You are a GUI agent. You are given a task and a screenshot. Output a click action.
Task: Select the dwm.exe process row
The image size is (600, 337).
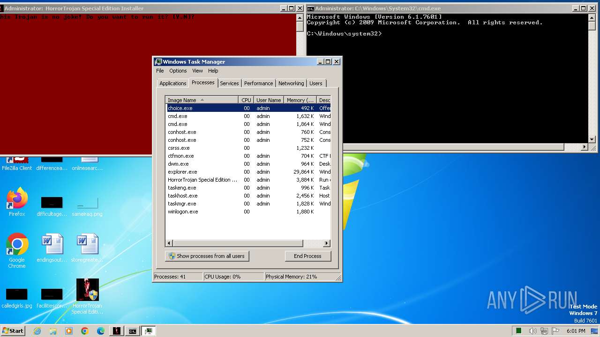(248, 164)
